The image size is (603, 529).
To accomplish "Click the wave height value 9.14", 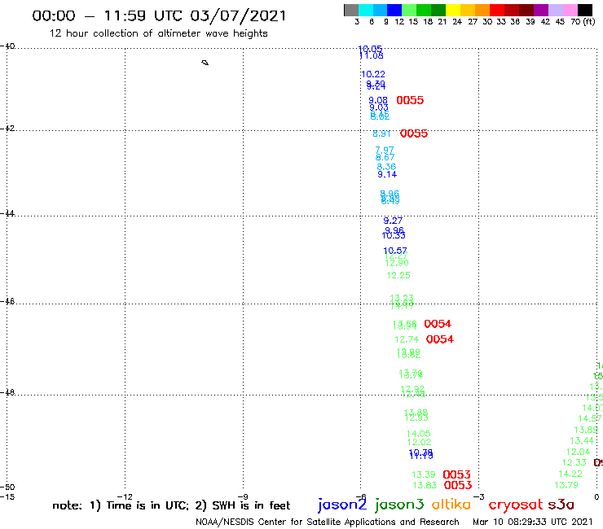I will pos(387,174).
